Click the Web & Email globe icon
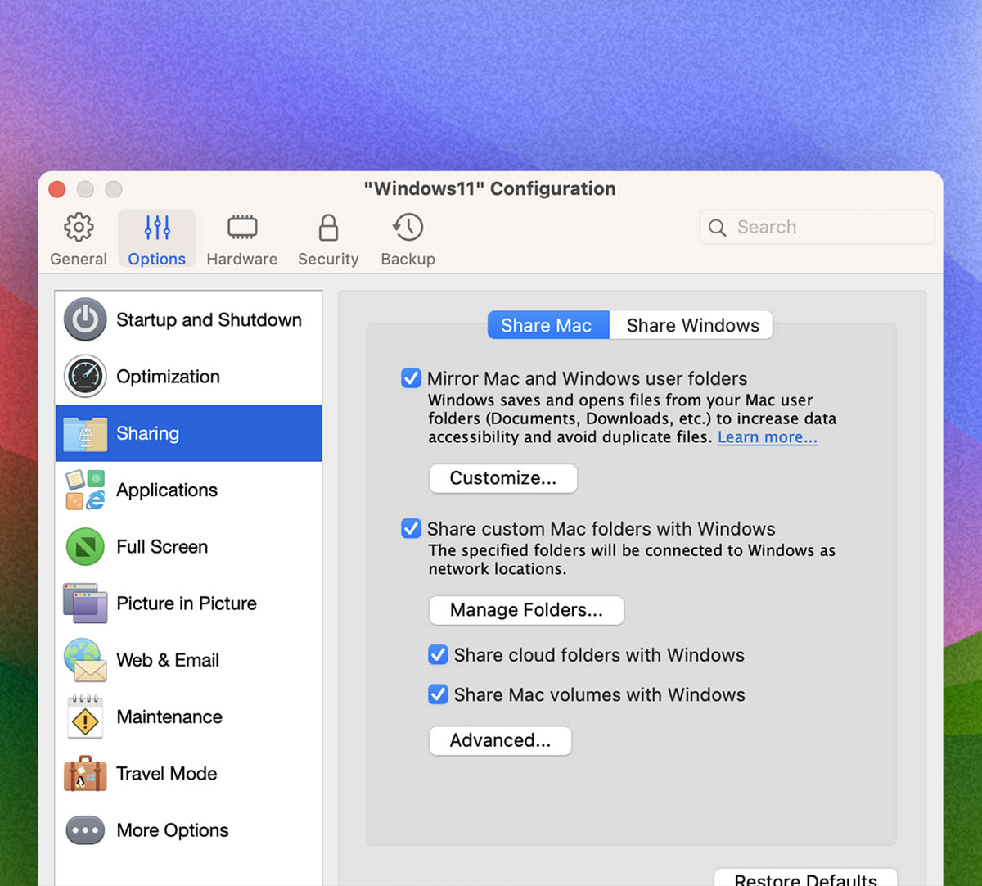Screen dimensions: 982x886 coord(85,660)
